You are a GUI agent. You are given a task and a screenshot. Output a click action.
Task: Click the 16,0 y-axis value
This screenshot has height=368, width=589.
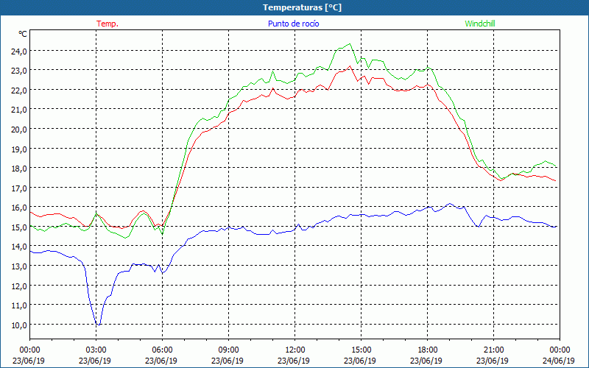pyautogui.click(x=18, y=208)
